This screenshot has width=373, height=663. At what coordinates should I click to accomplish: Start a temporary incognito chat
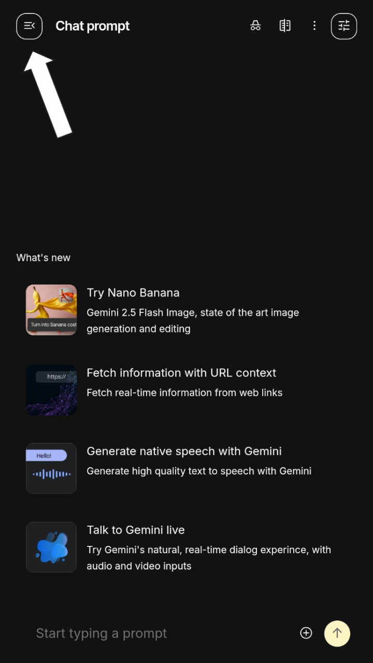click(x=255, y=25)
